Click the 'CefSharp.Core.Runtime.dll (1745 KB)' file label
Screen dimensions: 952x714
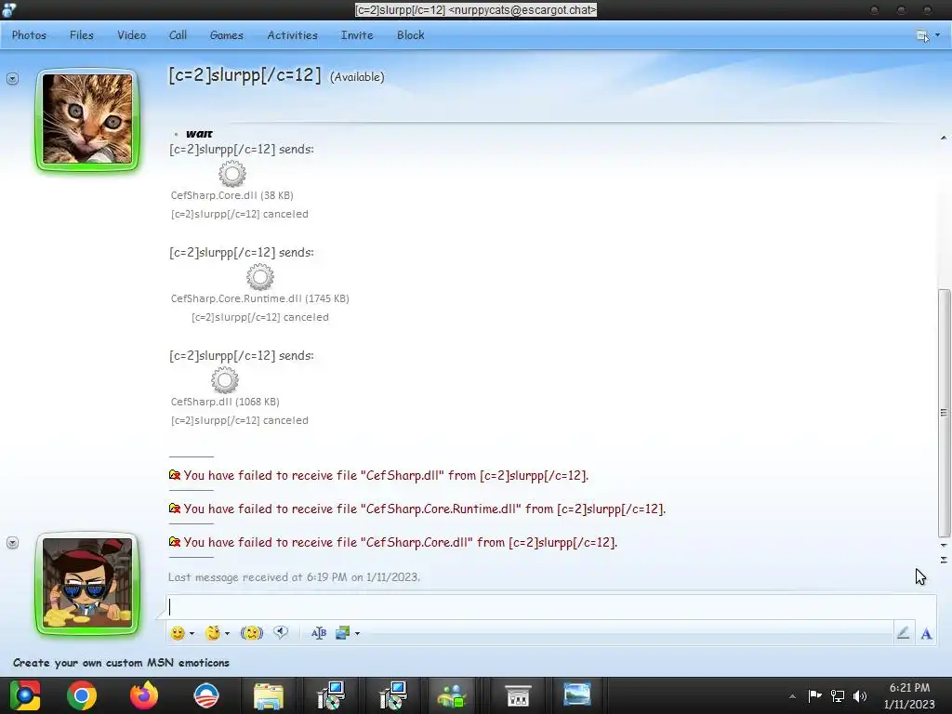[260, 298]
